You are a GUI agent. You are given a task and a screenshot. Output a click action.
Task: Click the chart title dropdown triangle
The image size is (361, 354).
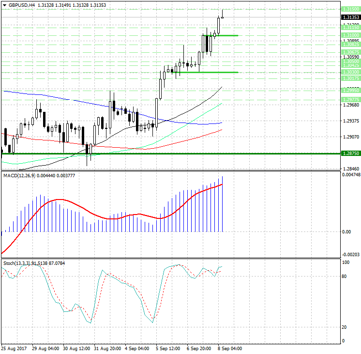[5, 5]
